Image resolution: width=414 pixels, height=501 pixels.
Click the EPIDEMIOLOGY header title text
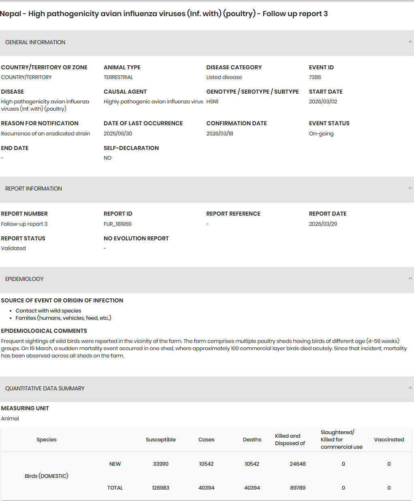point(24,279)
